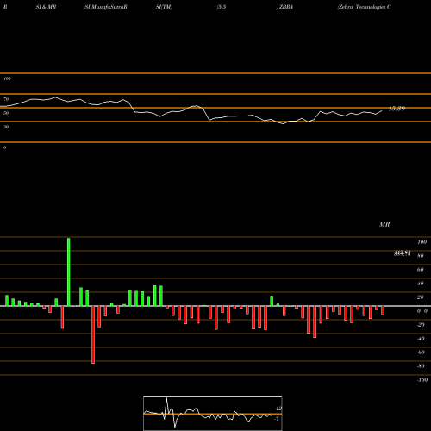The width and height of the screenshot is (431, 431).
Task: Click the MR axis label 40
Action: point(421,284)
